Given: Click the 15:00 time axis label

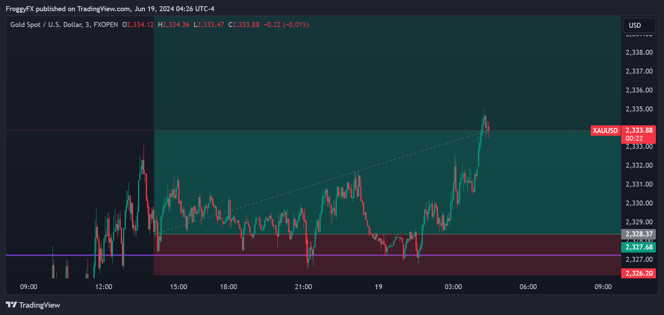Looking at the screenshot, I should (178, 287).
